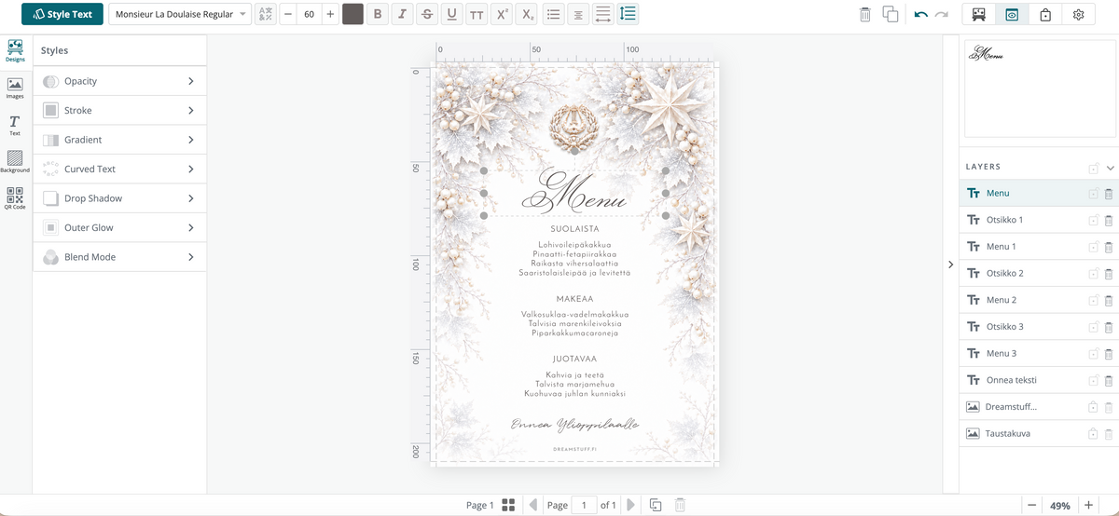Zoom in with the plus button

coord(1088,505)
